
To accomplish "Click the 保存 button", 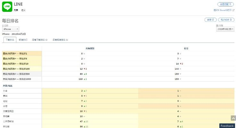I will pyautogui.click(x=210, y=20).
